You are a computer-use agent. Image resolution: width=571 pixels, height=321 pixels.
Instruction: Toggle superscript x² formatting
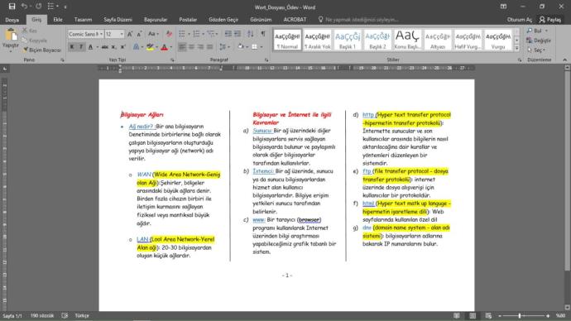coord(123,47)
